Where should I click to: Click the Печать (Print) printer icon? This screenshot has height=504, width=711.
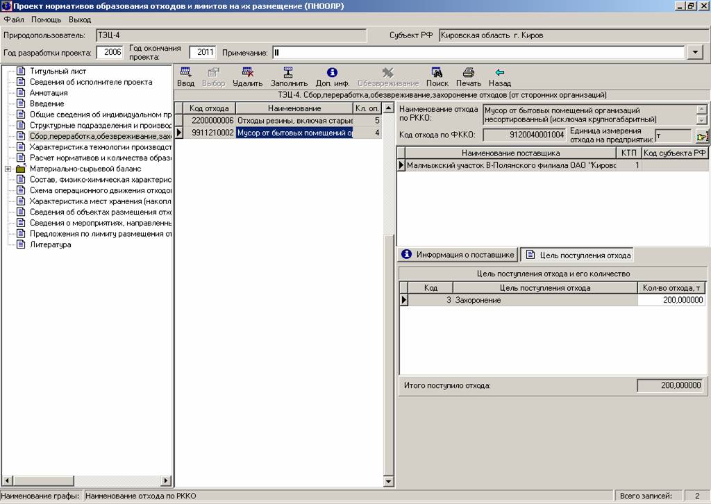[468, 73]
